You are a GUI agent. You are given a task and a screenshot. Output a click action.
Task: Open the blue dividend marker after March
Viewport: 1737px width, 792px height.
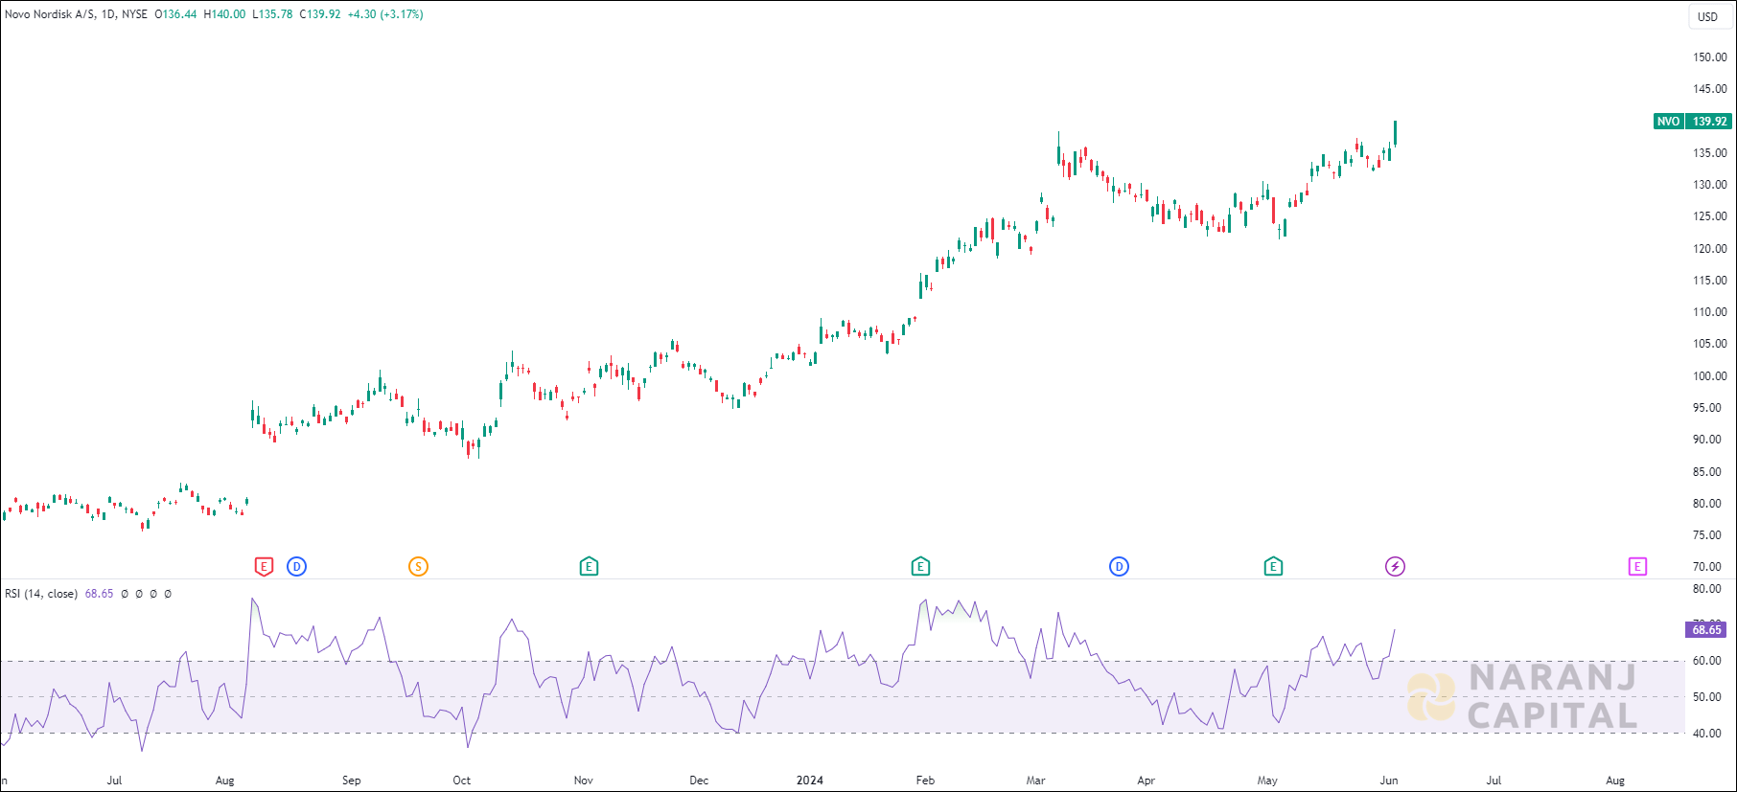(x=1119, y=567)
